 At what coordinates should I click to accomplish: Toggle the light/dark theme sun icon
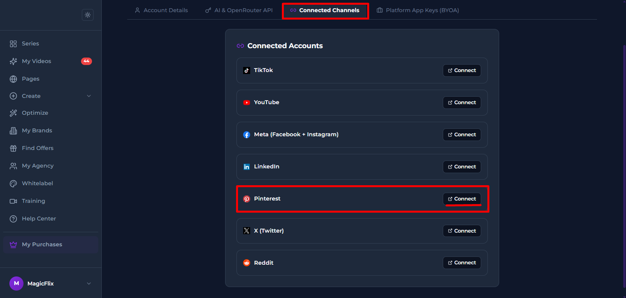[x=88, y=15]
